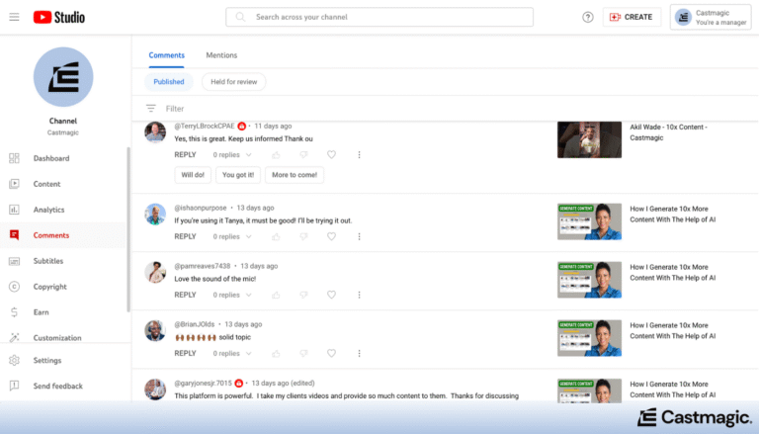759x434 pixels.
Task: Click the YouTube Studio logo
Action: (x=58, y=17)
